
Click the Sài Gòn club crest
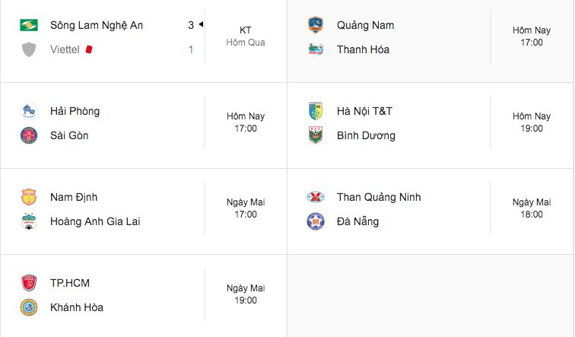(29, 135)
